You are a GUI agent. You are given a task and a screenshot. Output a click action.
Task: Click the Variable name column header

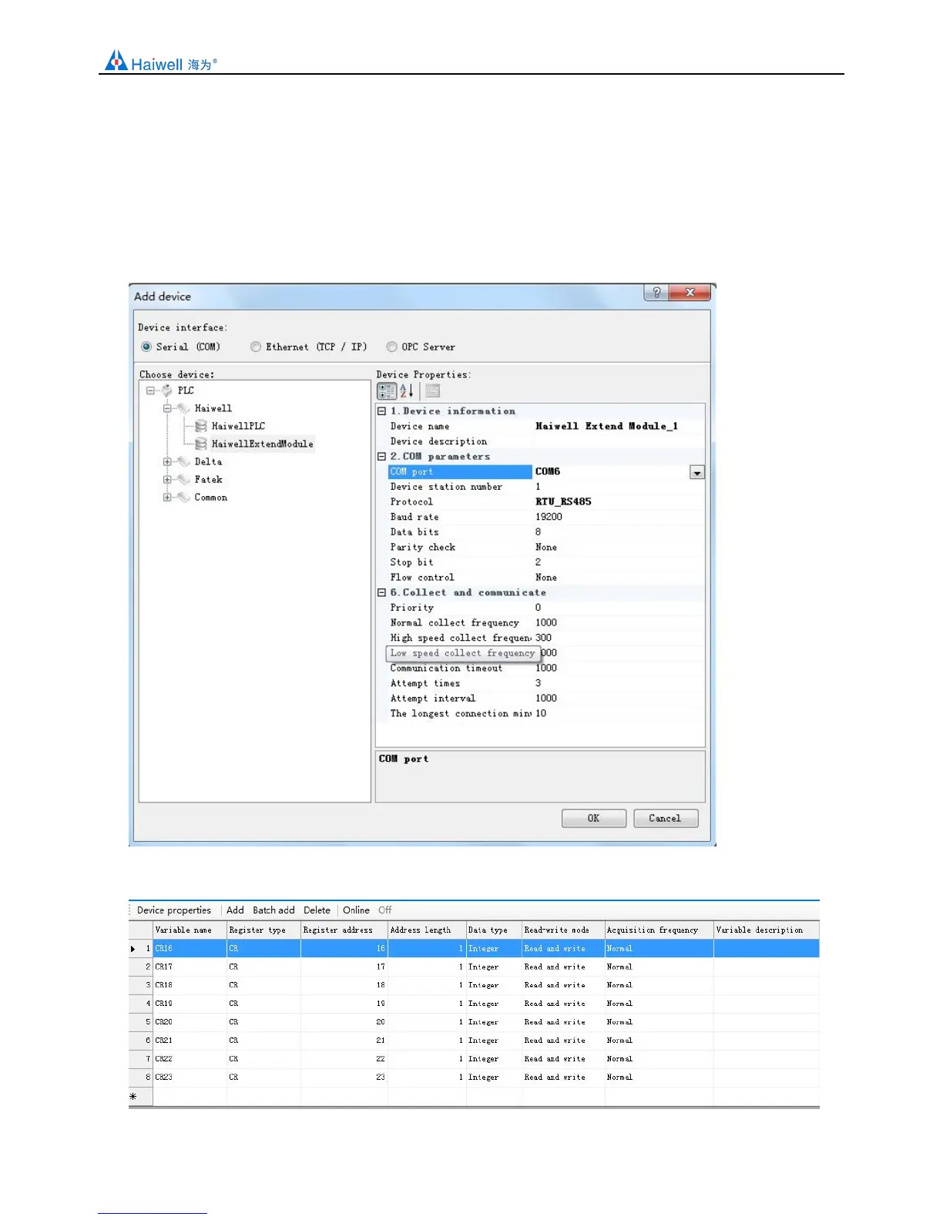[190, 930]
